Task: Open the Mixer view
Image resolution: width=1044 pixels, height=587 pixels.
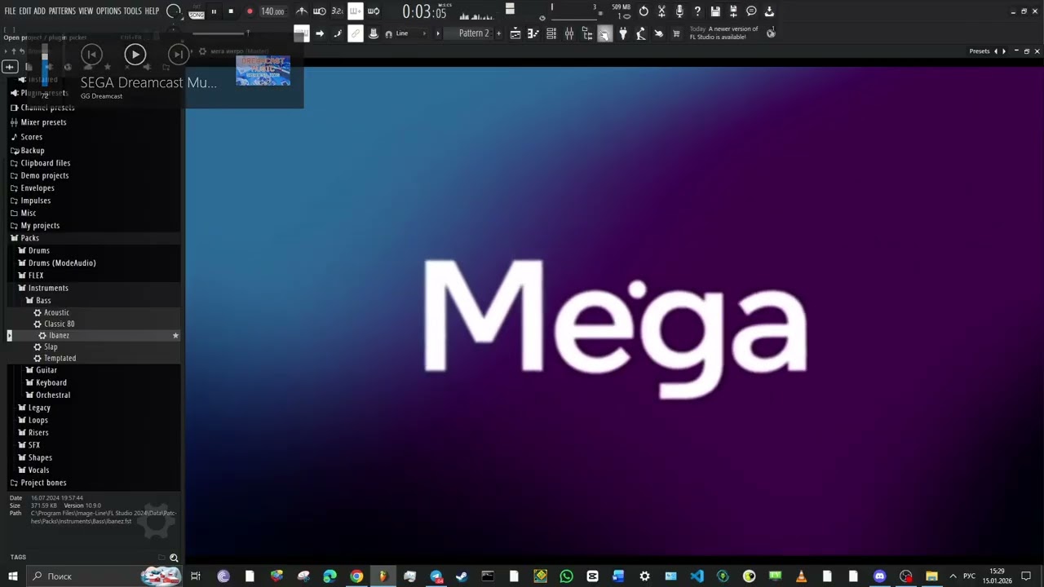Action: pyautogui.click(x=569, y=33)
